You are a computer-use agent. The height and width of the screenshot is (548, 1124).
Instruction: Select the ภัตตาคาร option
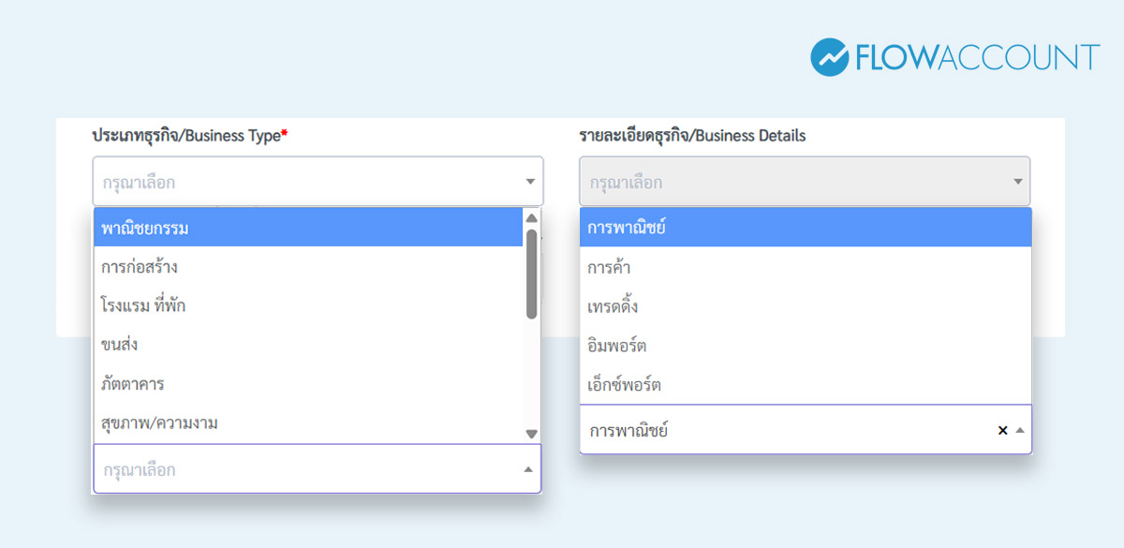(281, 383)
